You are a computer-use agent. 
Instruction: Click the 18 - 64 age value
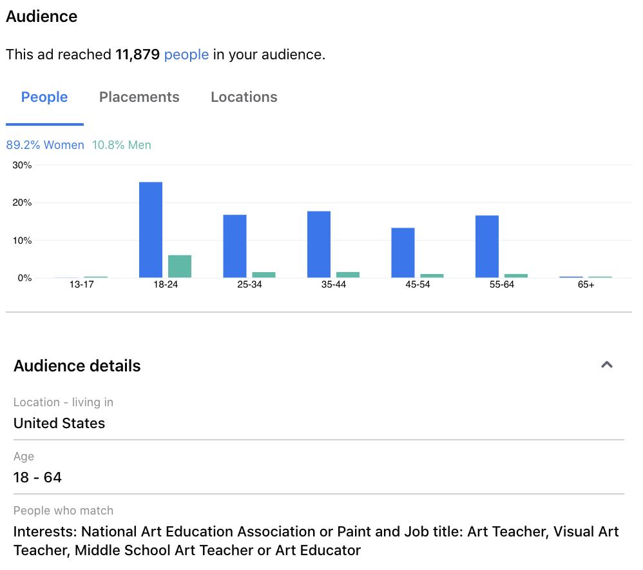point(37,477)
